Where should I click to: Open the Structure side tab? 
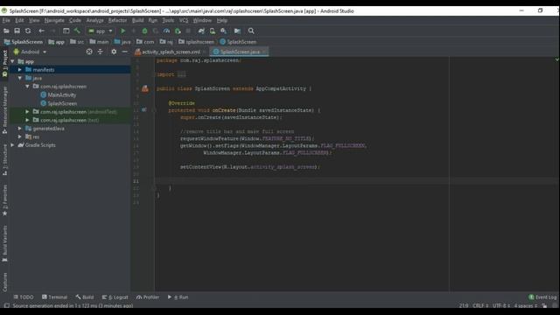4,159
